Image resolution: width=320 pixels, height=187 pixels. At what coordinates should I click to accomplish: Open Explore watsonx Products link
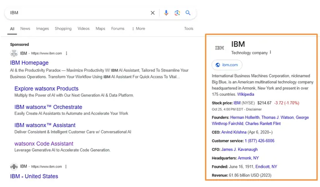coord(46,89)
